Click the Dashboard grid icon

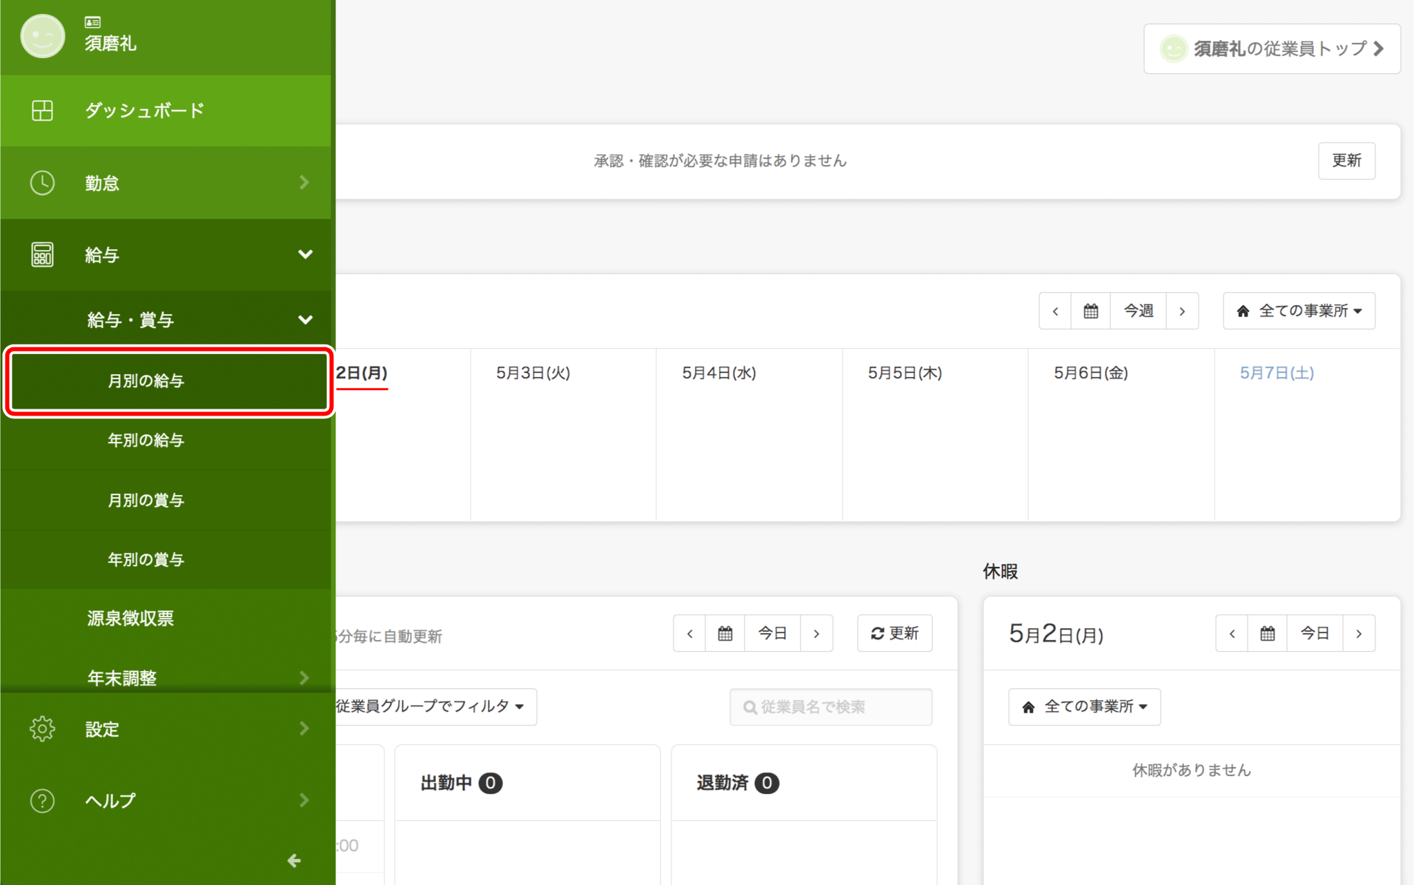(42, 110)
